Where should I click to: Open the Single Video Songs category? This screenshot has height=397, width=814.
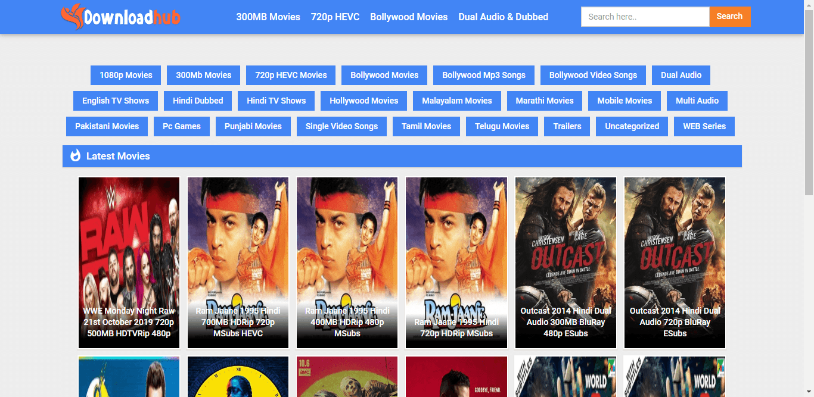(x=341, y=126)
